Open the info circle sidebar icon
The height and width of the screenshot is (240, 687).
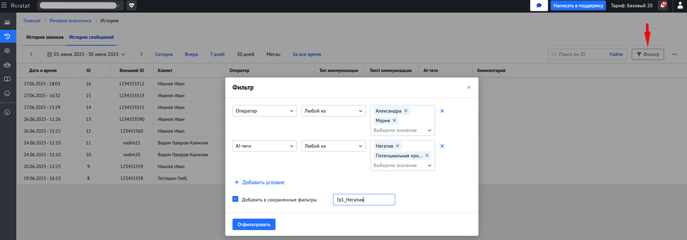[7, 112]
